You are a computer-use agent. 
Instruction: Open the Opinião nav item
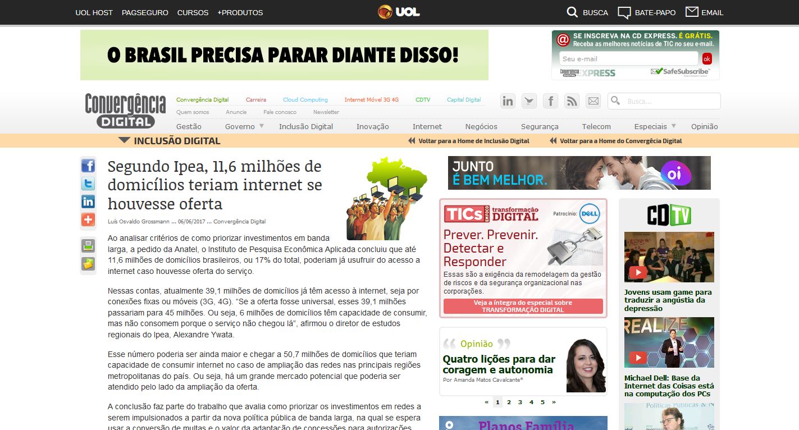(705, 126)
